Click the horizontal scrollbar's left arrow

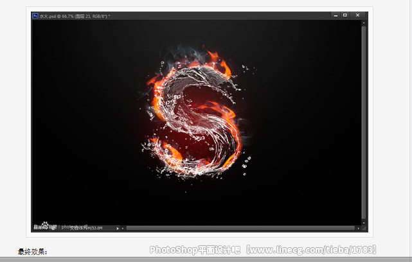(x=123, y=229)
